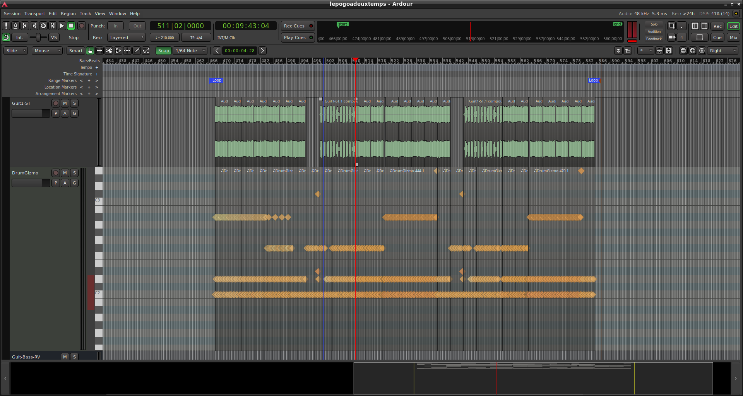
Task: Select the Grab hand tool
Action: (x=90, y=51)
